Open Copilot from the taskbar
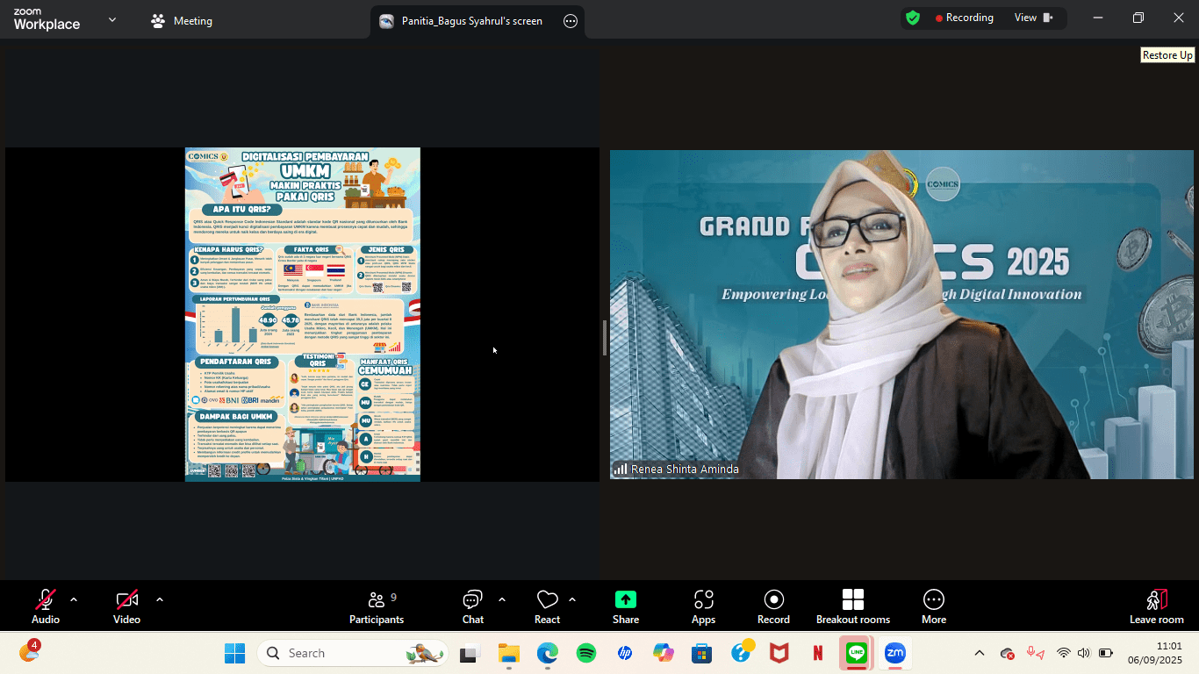This screenshot has width=1199, height=674. (664, 653)
